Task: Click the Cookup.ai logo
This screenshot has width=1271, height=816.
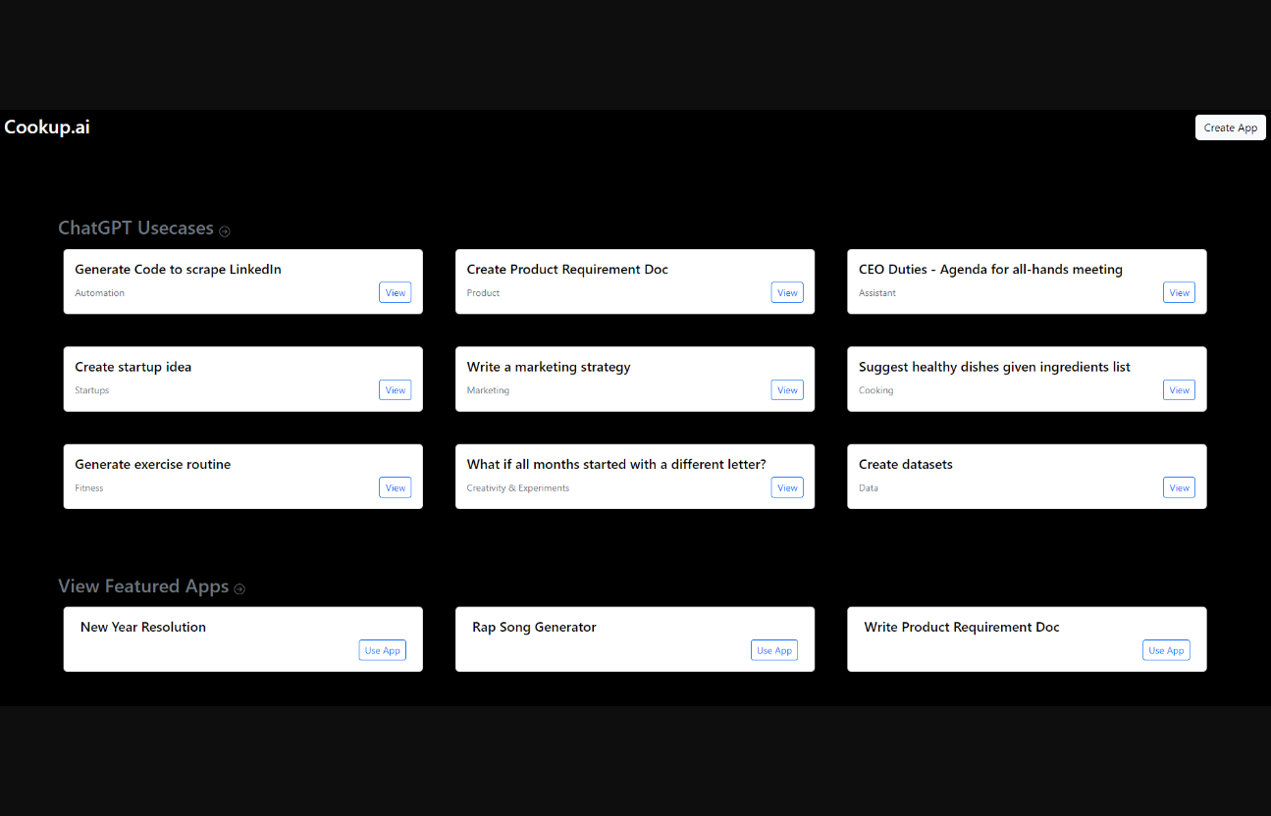Action: pyautogui.click(x=47, y=127)
